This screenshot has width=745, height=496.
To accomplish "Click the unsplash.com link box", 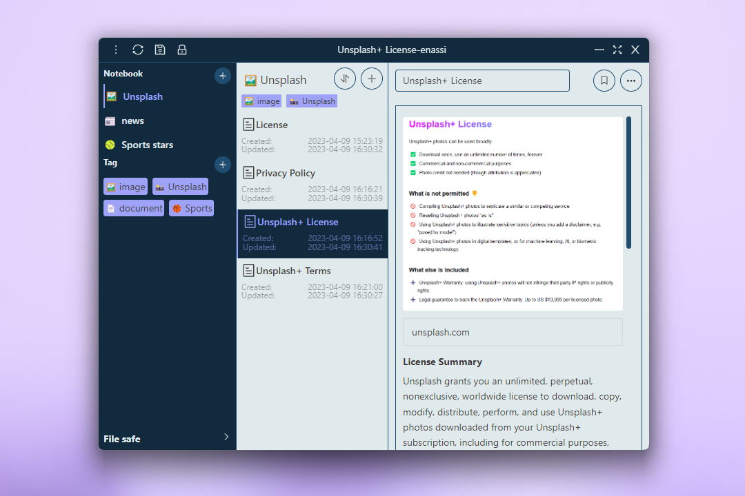I will click(513, 332).
